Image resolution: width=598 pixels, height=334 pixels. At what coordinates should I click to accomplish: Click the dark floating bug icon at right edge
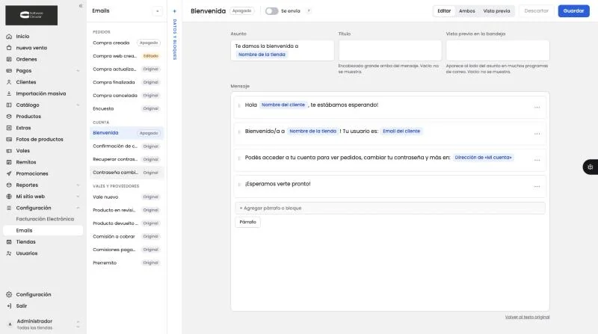click(x=591, y=167)
